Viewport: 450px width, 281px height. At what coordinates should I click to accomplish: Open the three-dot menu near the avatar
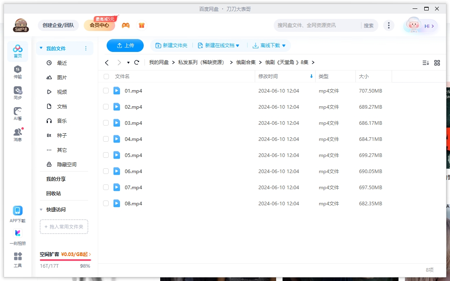(389, 25)
